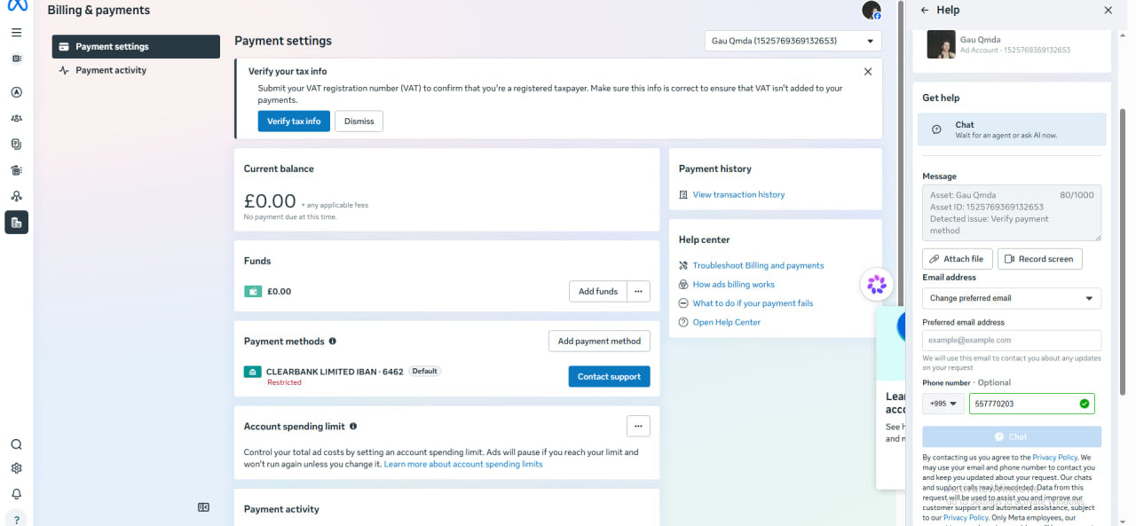Viewport: 1136px width, 526px height.
Task: Click the Verify tax info button
Action: point(294,122)
